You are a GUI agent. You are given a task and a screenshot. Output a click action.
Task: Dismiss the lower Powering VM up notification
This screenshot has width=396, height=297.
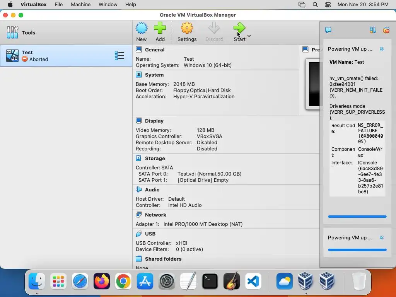[382, 237]
